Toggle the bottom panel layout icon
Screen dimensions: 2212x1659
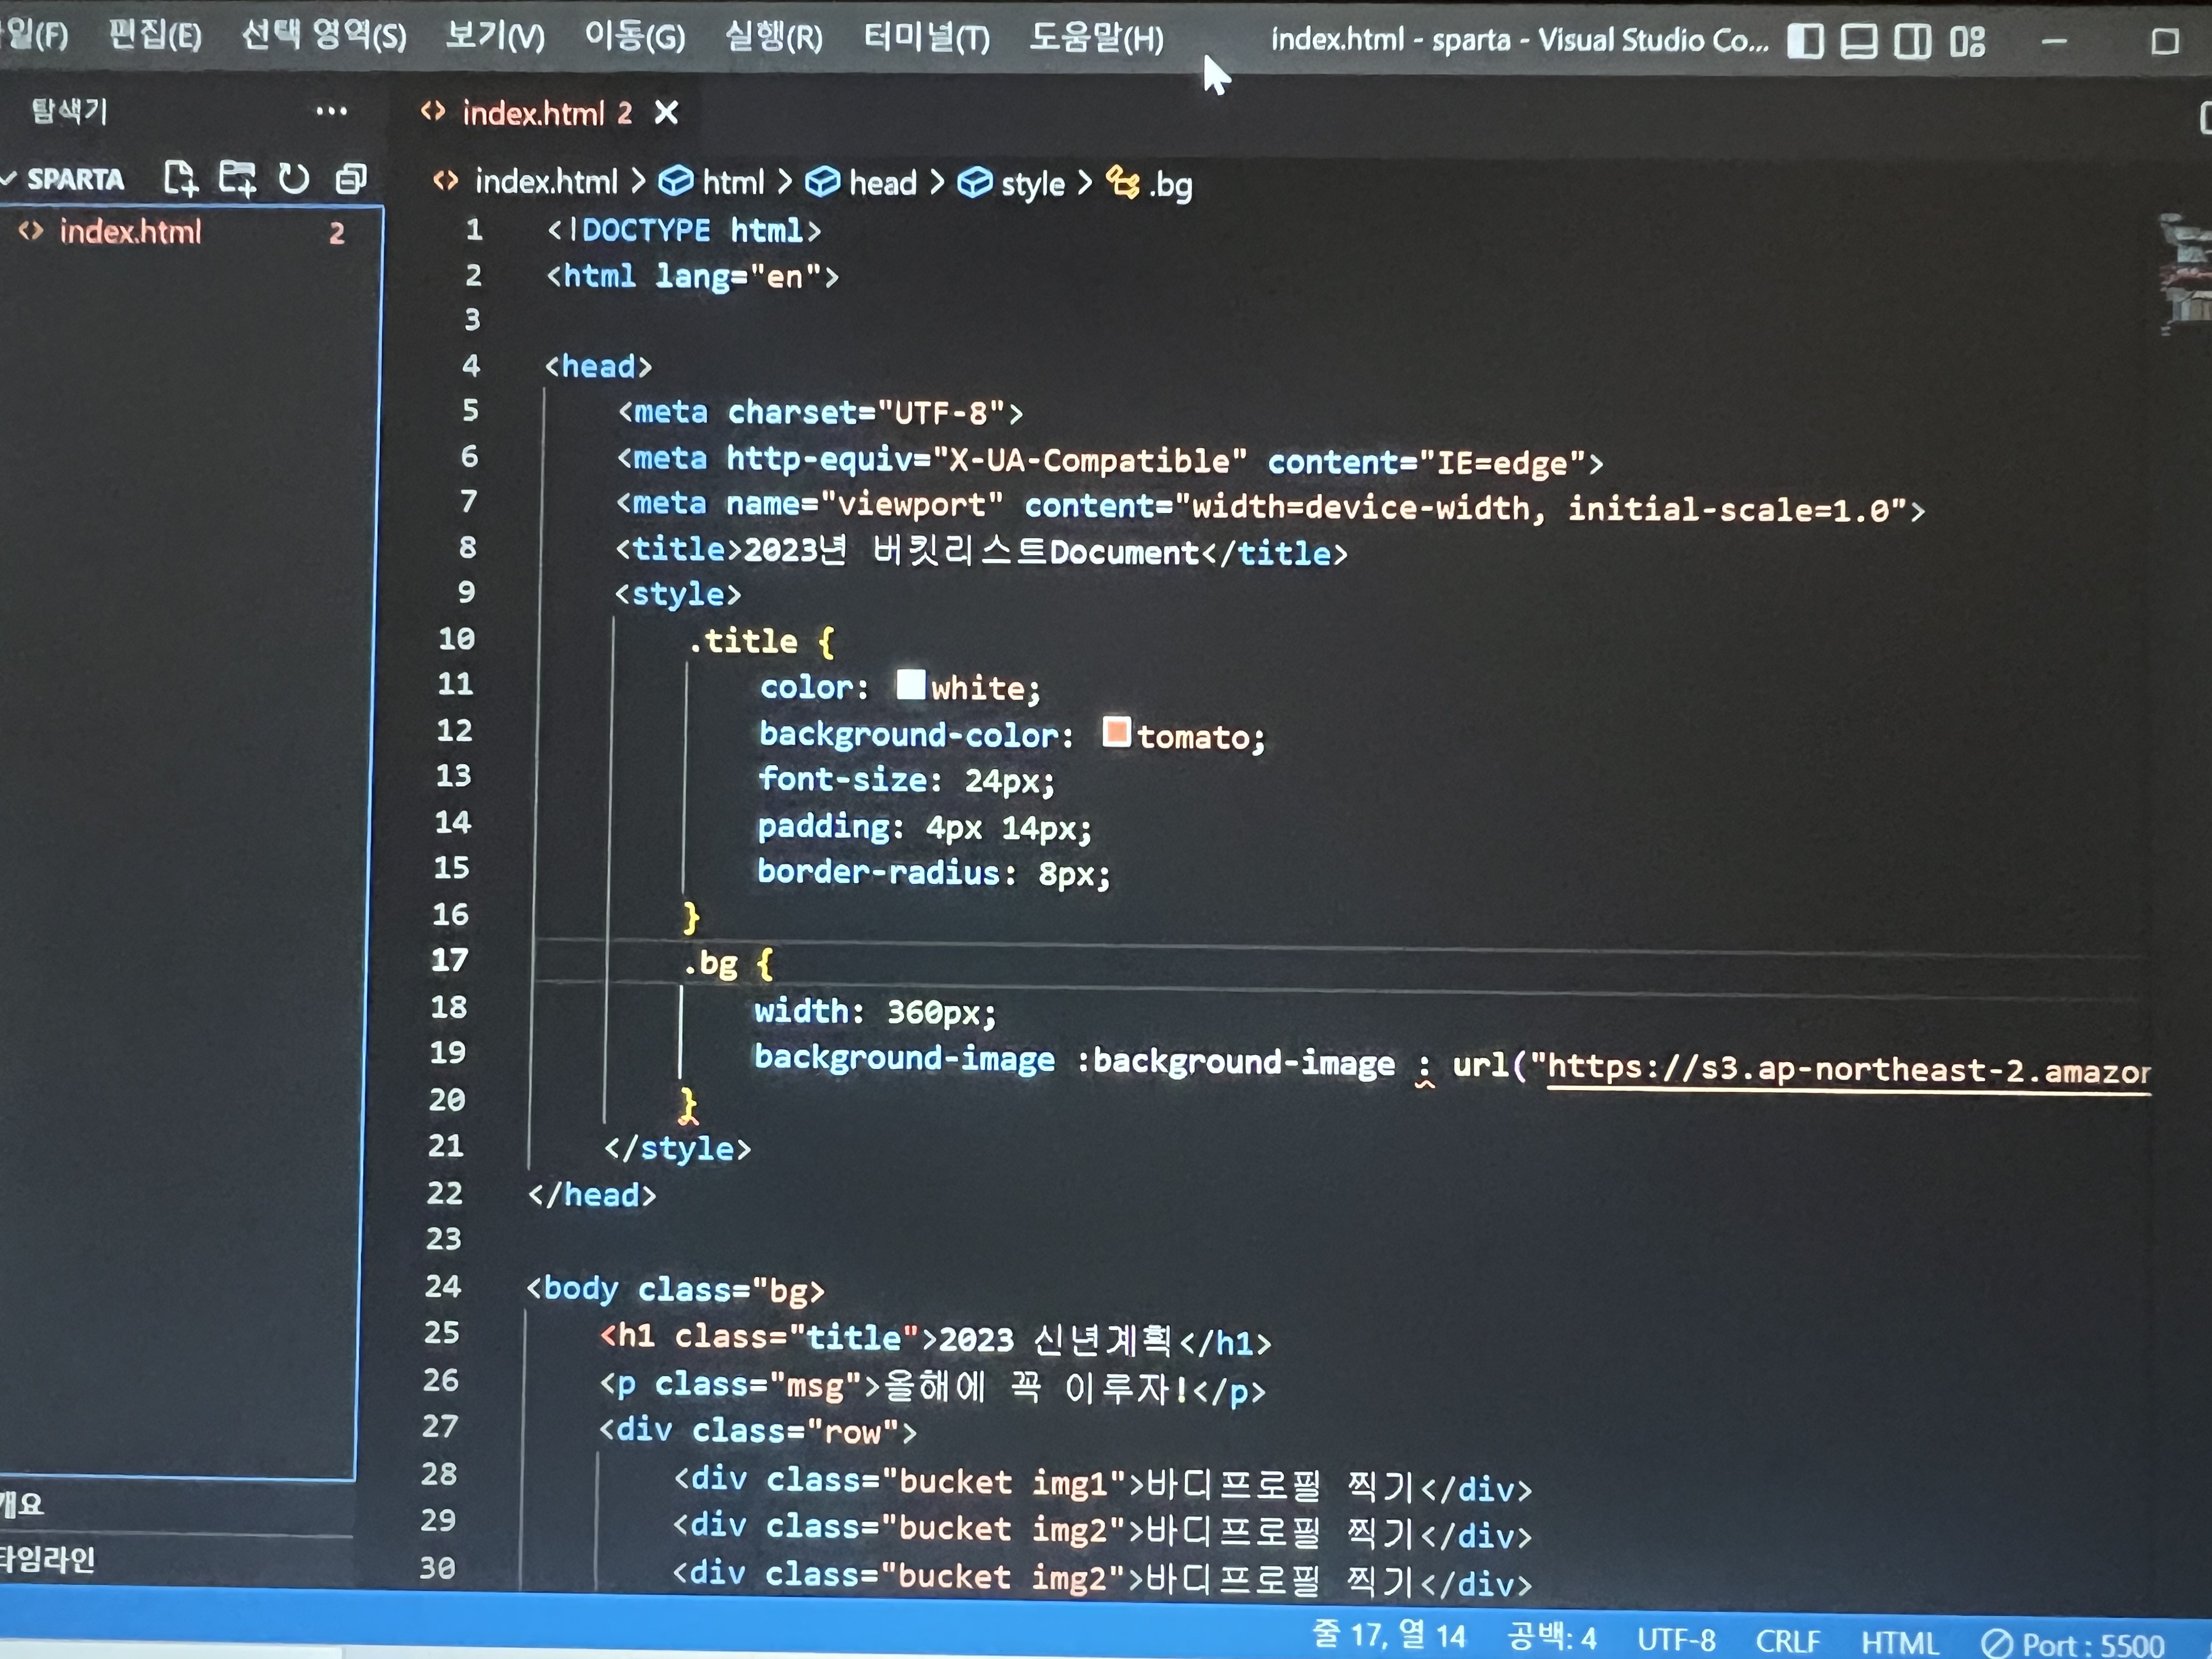point(1859,41)
